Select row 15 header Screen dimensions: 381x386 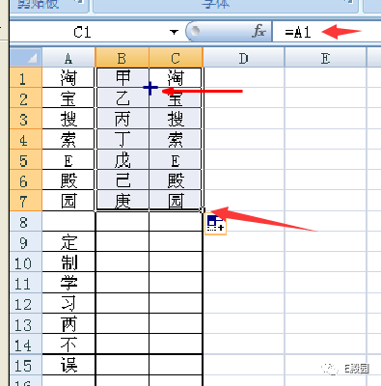point(26,365)
